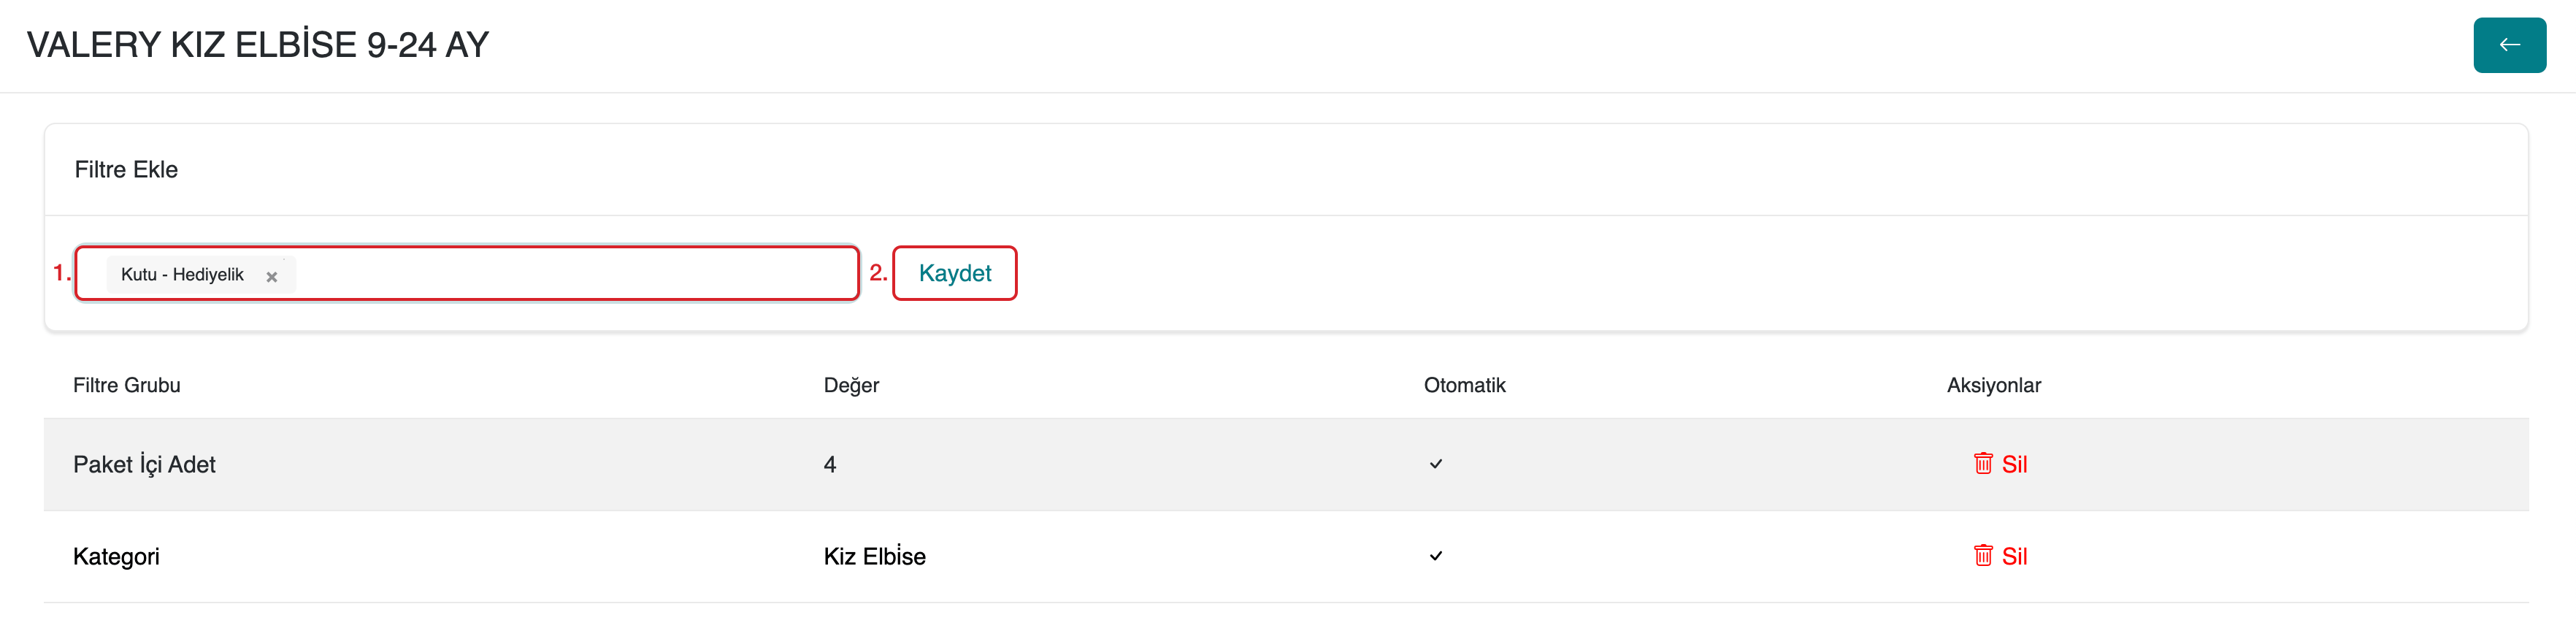Click the Filtre Ekle panel heading
Image resolution: width=2576 pixels, height=631 pixels.
click(126, 170)
